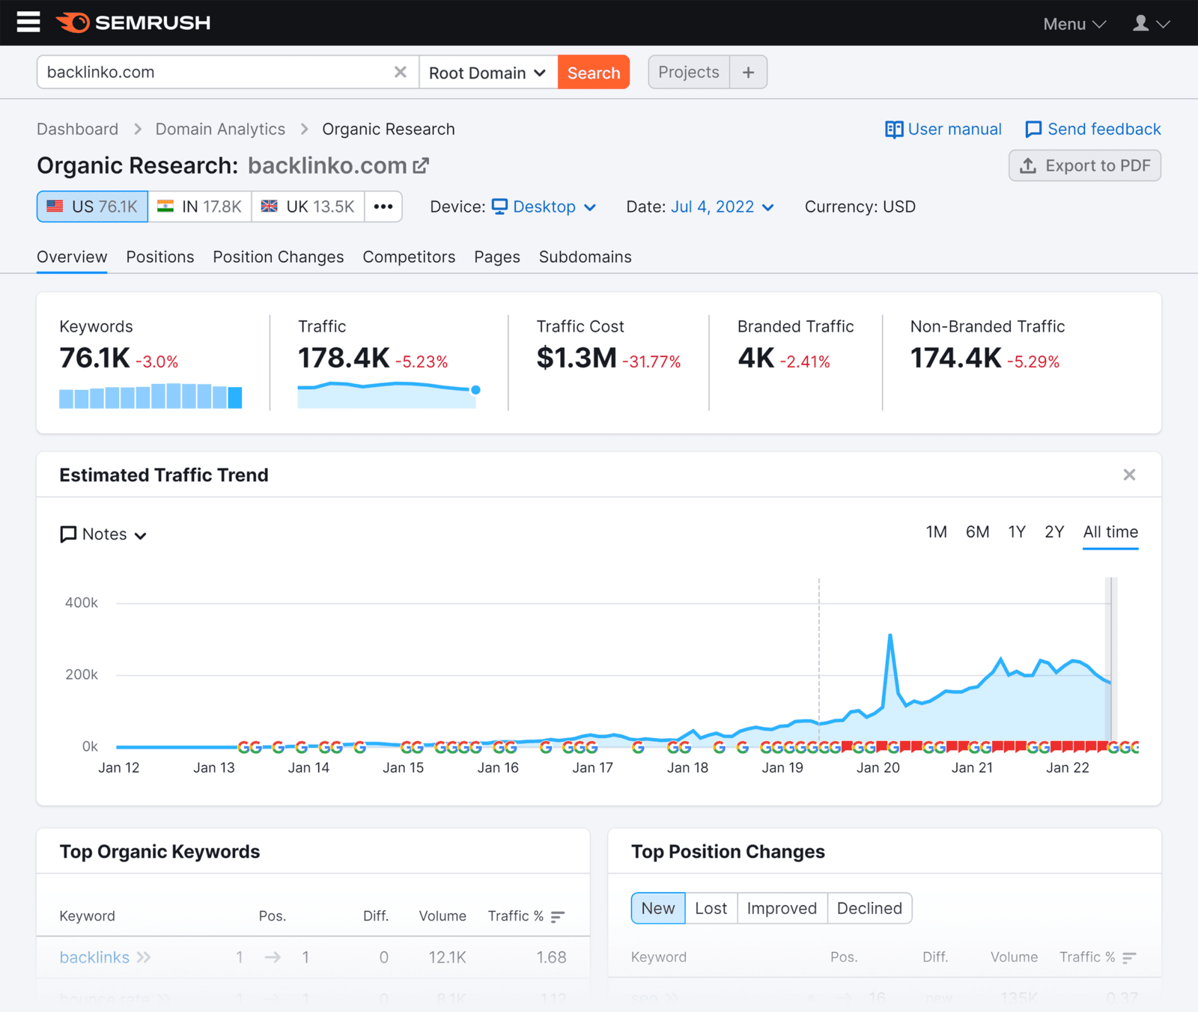Enable the Declined position filter
Viewport: 1198px width, 1012px height.
tap(869, 908)
